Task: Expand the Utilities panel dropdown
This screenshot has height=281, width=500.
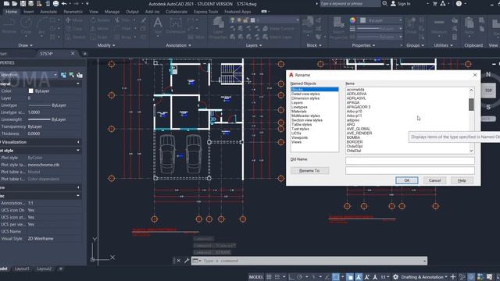Action: coord(443,45)
